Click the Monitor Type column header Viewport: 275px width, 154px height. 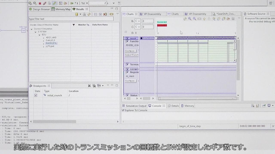tap(84, 25)
